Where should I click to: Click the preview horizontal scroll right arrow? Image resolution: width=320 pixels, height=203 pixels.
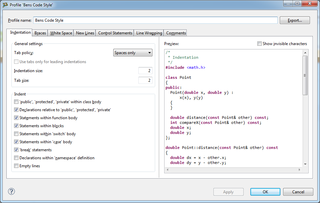coord(299,170)
